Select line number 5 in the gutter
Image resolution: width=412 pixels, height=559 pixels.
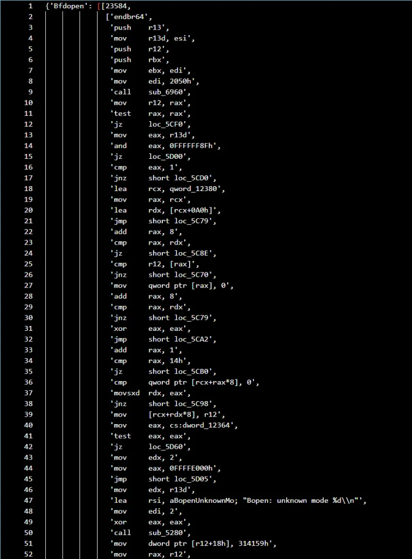pos(30,49)
